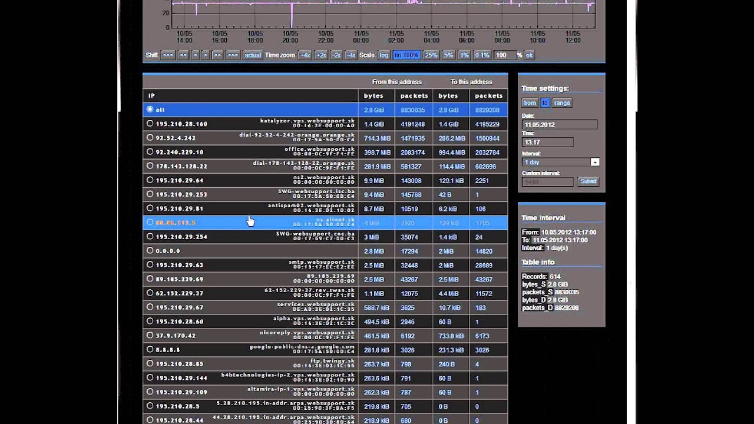
Task: Click 'Records: 614' in Table info
Action: (x=541, y=276)
